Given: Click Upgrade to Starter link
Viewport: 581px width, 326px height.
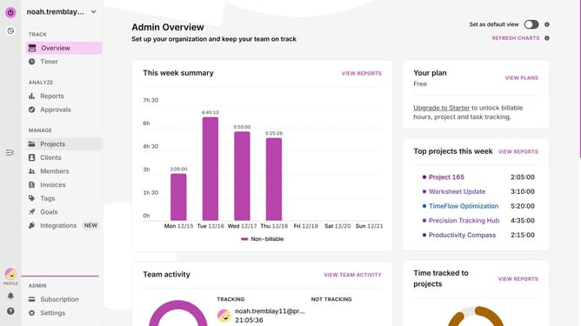Looking at the screenshot, I should 441,108.
